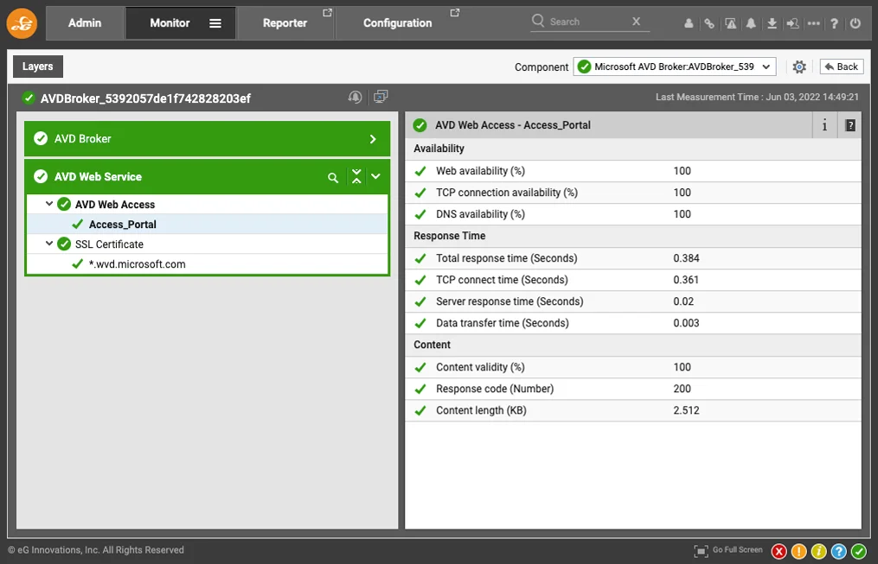Switch to the Monitor tab
This screenshot has height=564, width=878.
coord(170,23)
